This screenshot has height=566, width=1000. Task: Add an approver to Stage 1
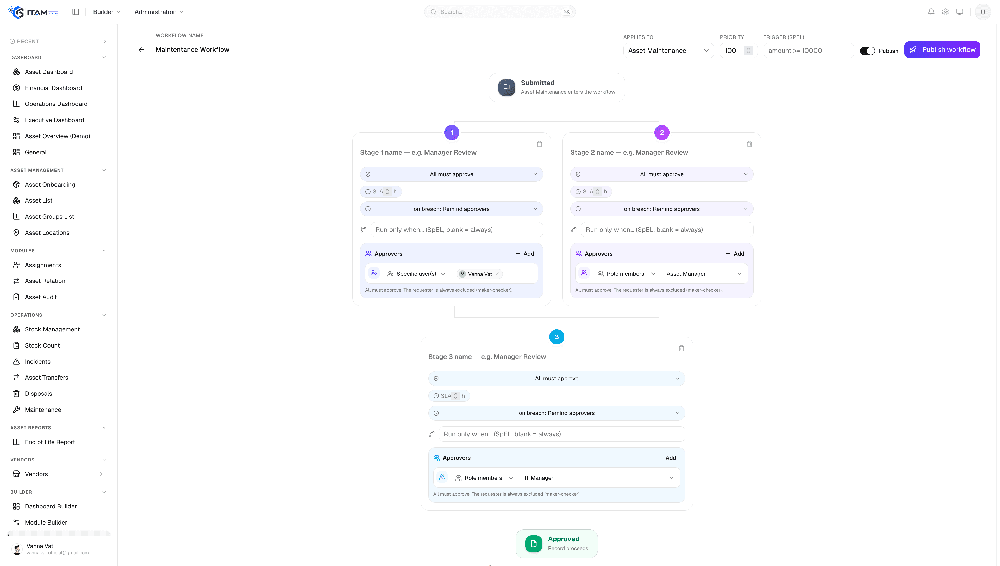[525, 254]
